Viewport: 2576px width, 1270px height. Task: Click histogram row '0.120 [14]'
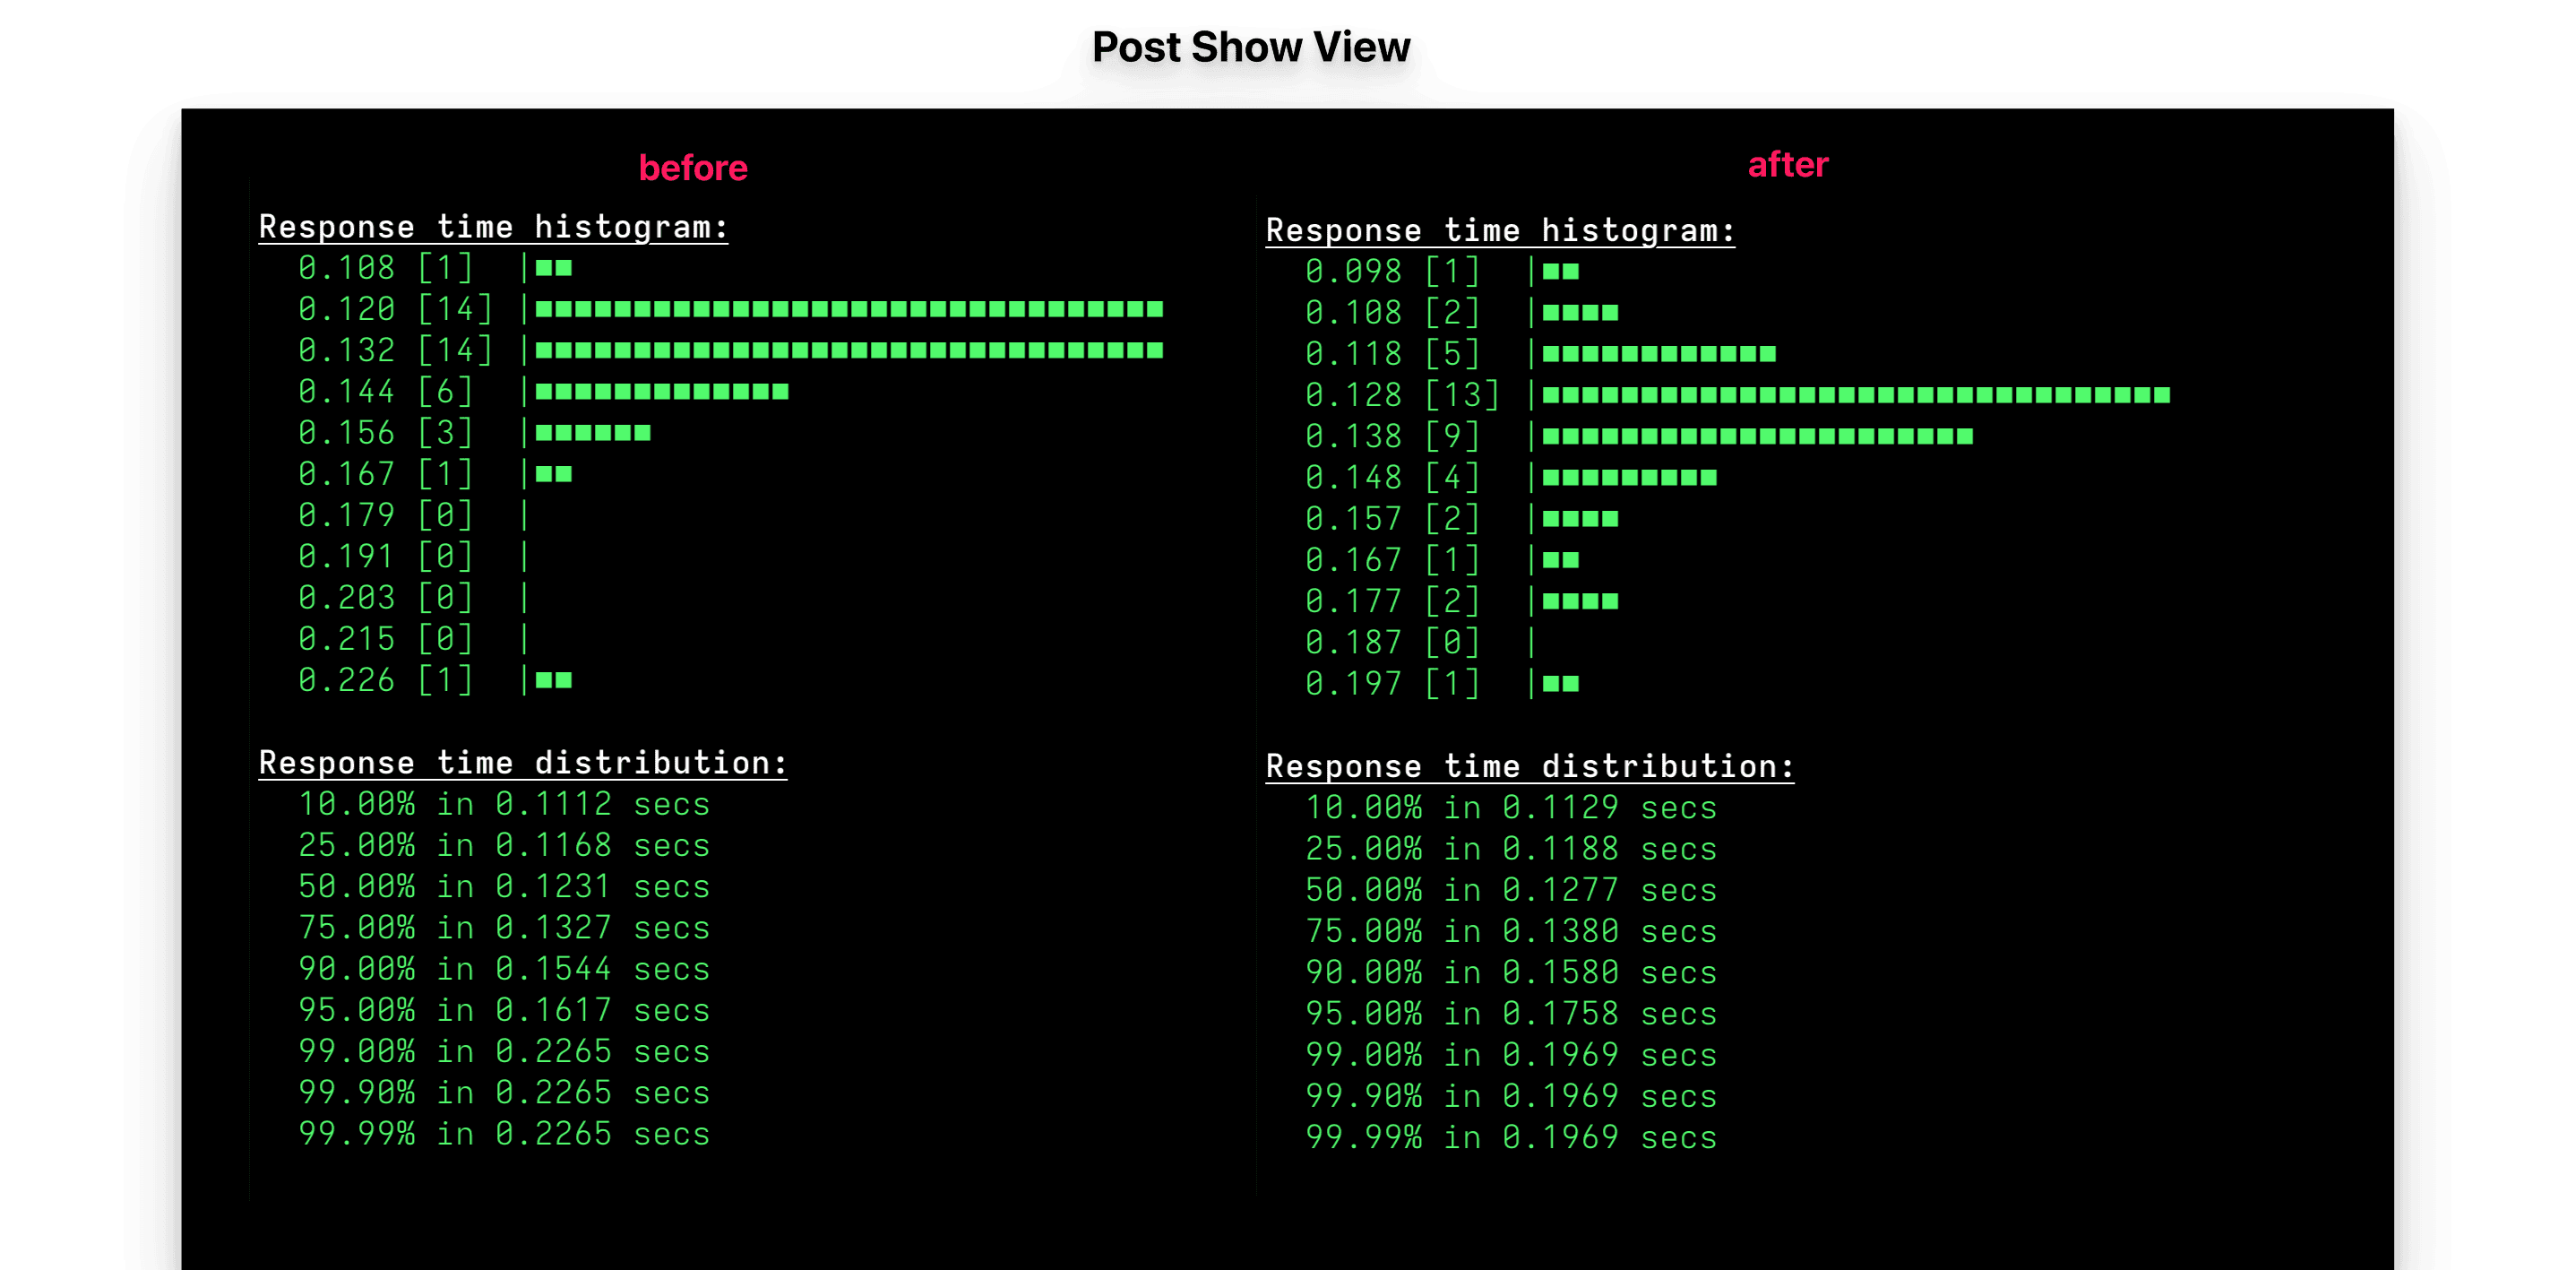click(731, 309)
